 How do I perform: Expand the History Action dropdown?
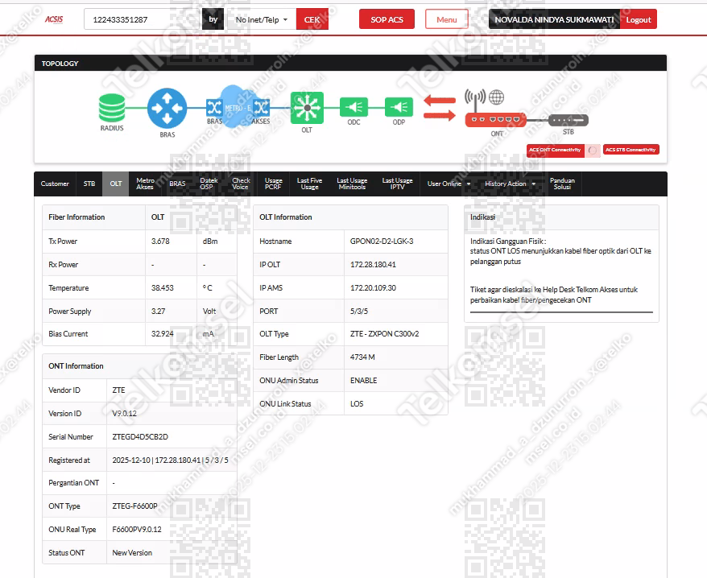pyautogui.click(x=510, y=184)
